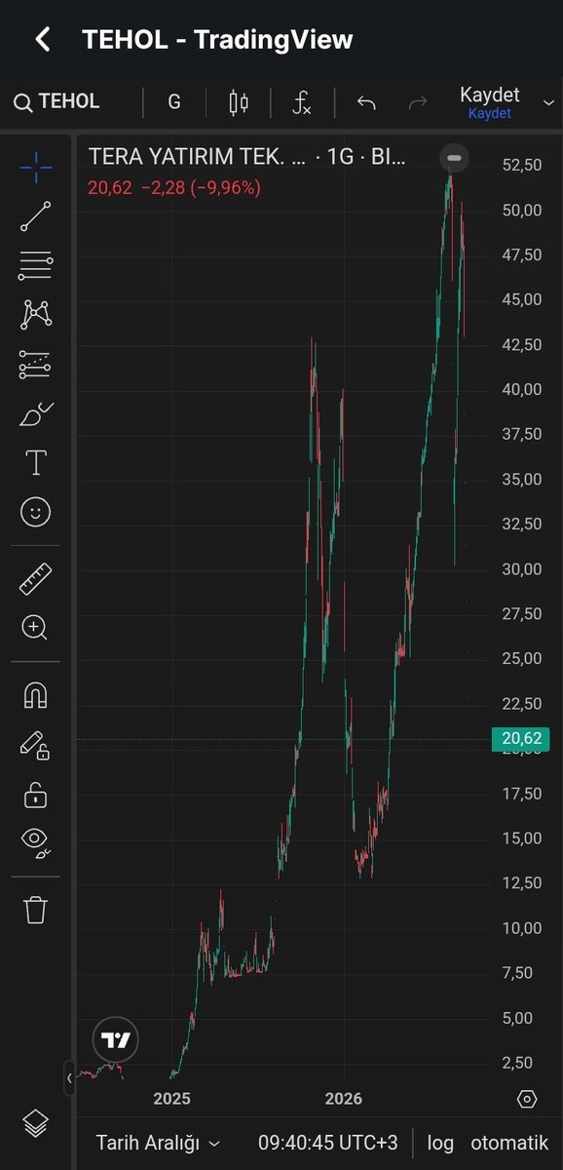Select the crosshair cursor tool
Screen dimensions: 563x1170
pos(36,167)
